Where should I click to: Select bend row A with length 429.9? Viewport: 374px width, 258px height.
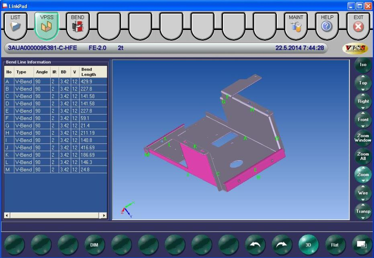click(55, 82)
